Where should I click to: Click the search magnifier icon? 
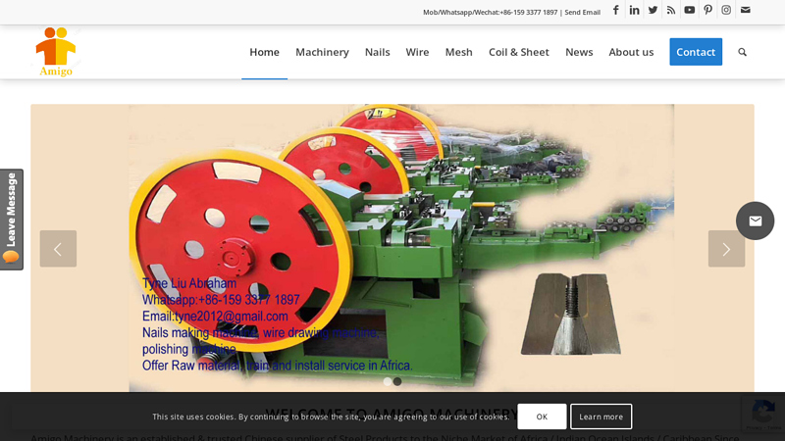(743, 52)
